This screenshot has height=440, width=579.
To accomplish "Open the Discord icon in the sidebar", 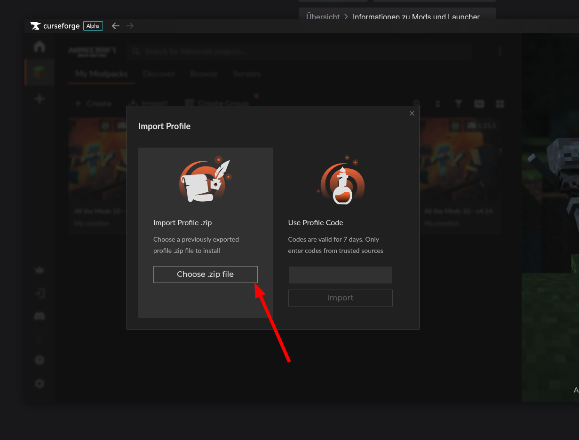I will pos(40,315).
